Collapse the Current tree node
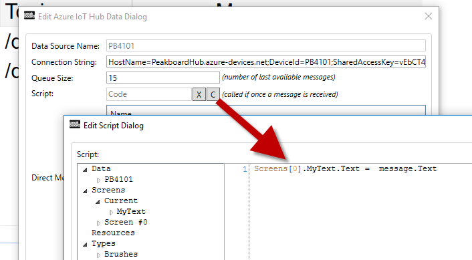This screenshot has height=260, width=472. (98, 202)
